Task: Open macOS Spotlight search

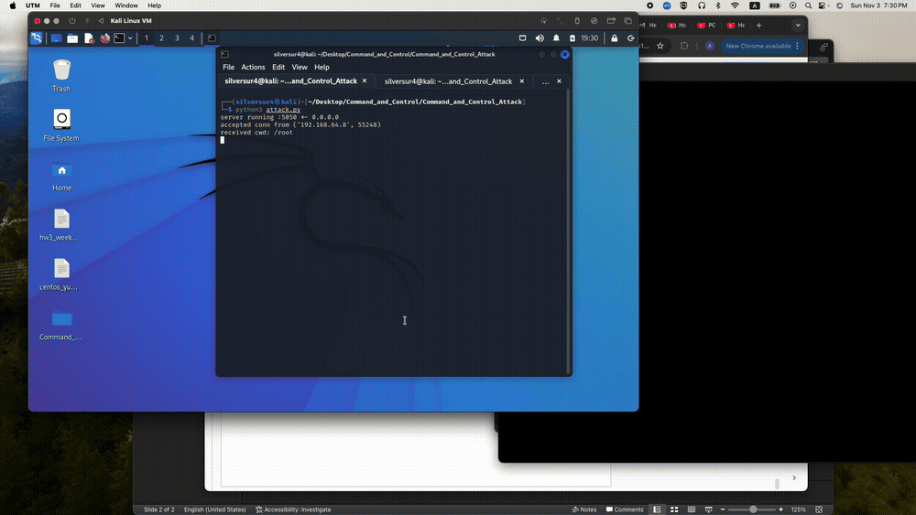Action: (x=808, y=5)
